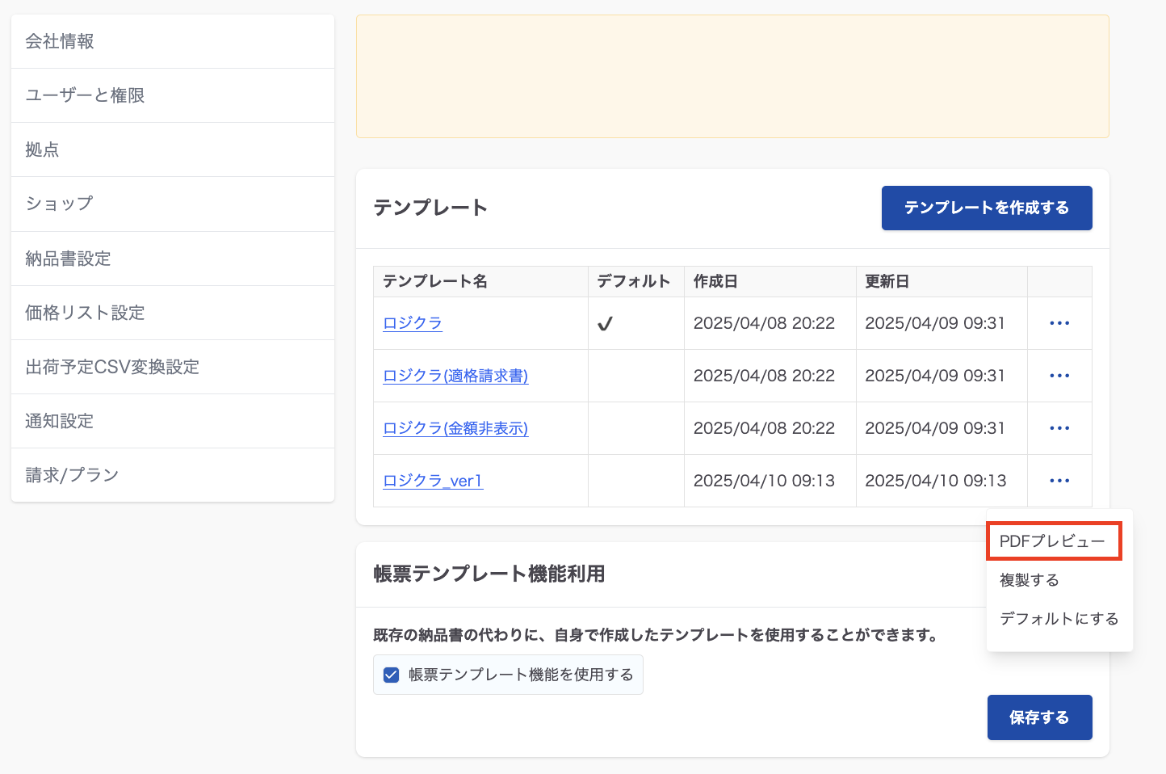
Task: Open ロジクラ(適格請求書) template link
Action: (x=455, y=376)
